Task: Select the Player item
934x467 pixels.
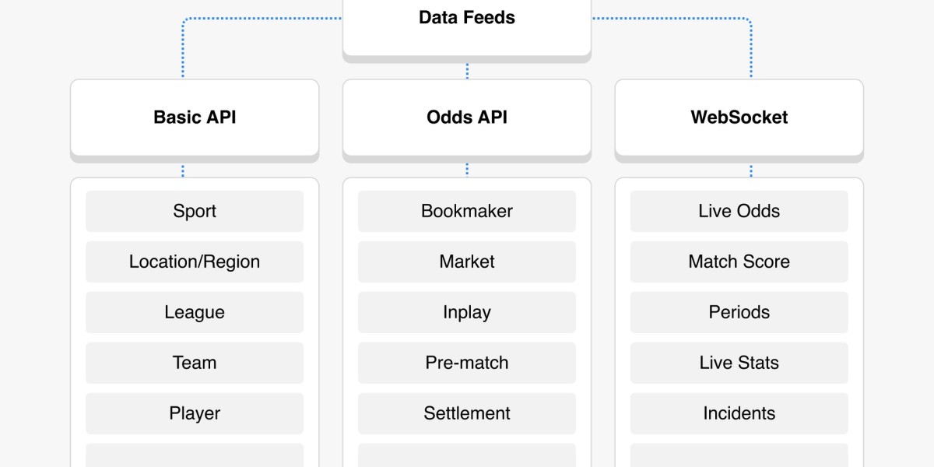Action: tap(195, 413)
